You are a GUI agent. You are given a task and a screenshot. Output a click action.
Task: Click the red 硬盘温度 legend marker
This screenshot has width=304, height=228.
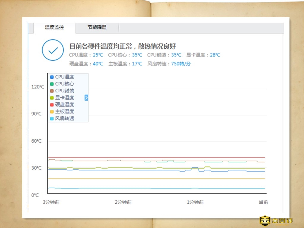click(x=52, y=104)
